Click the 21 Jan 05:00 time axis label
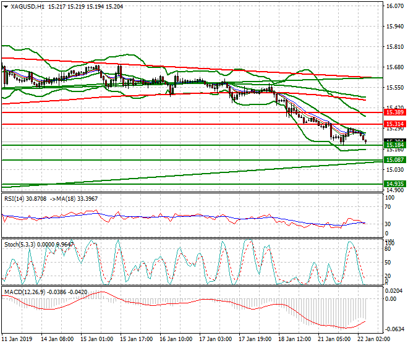This screenshot has height=346, width=408. coord(334,339)
